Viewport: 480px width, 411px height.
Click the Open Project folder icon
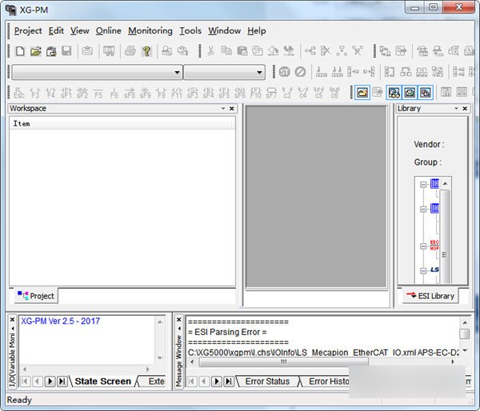[35, 51]
